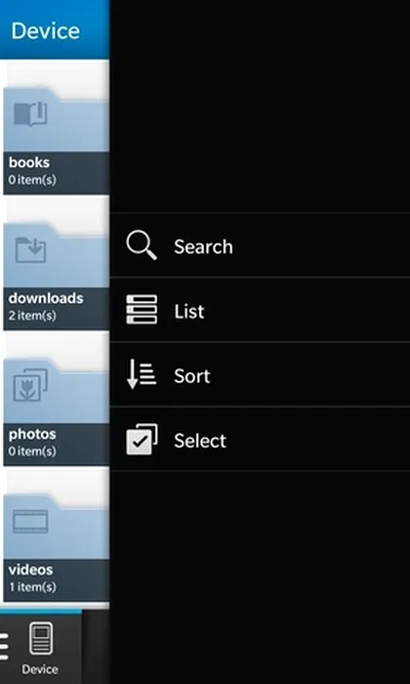The image size is (410, 684).
Task: Choose Select from the action menu
Action: tap(260, 440)
